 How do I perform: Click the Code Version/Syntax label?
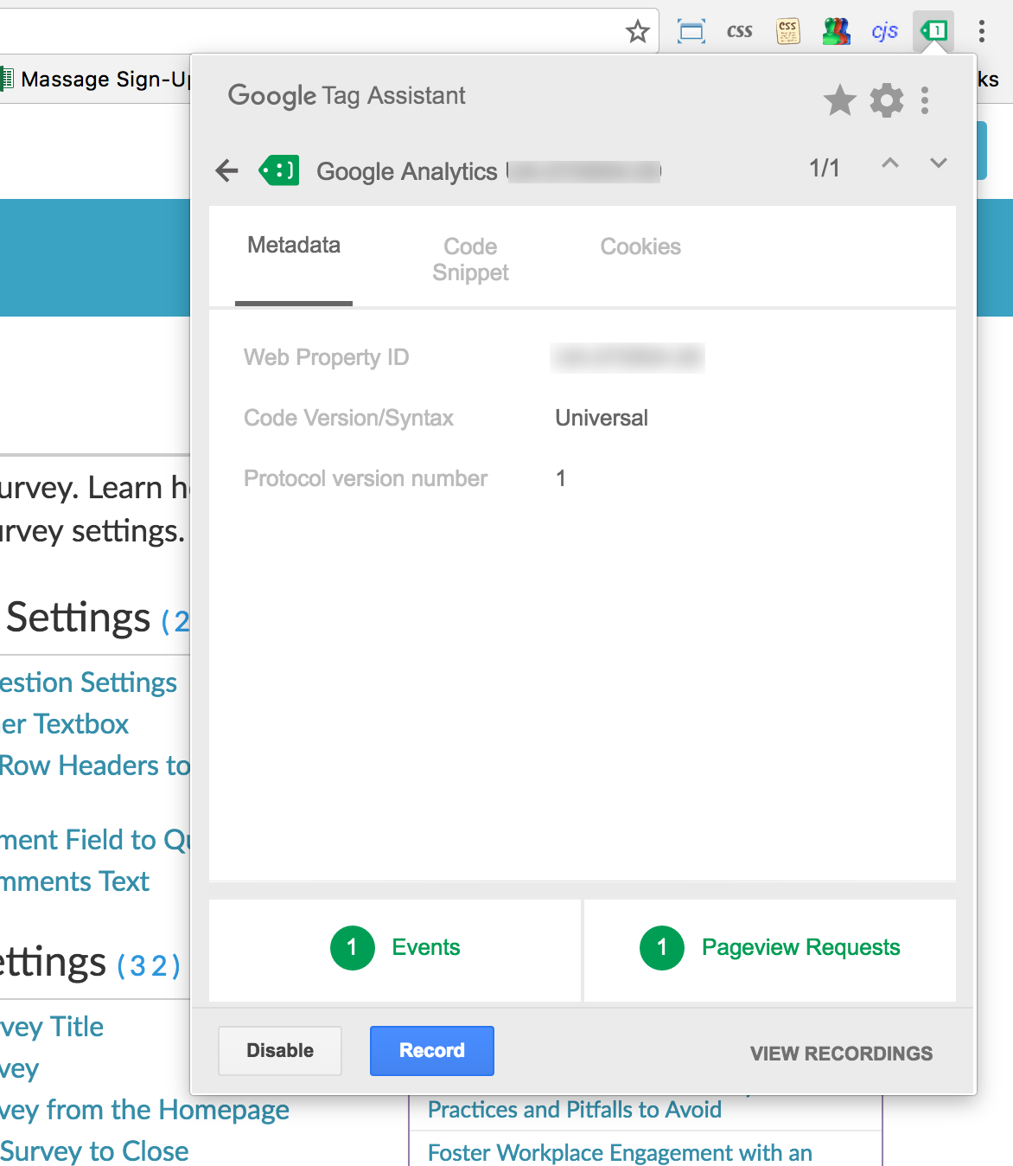pyautogui.click(x=348, y=418)
